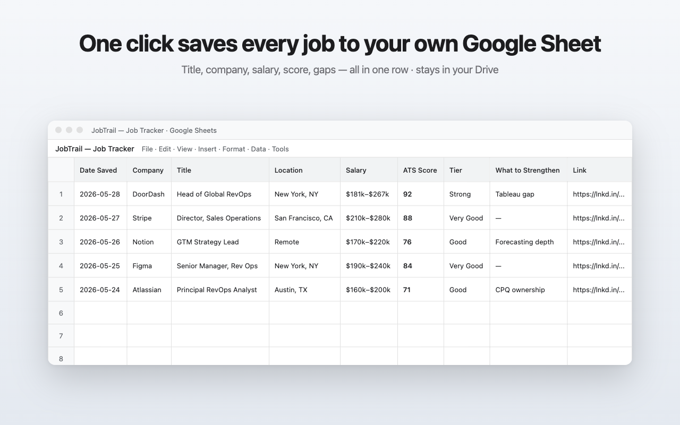Image resolution: width=680 pixels, height=425 pixels.
Task: Click the $181k–$267k salary cell
Action: pos(369,194)
